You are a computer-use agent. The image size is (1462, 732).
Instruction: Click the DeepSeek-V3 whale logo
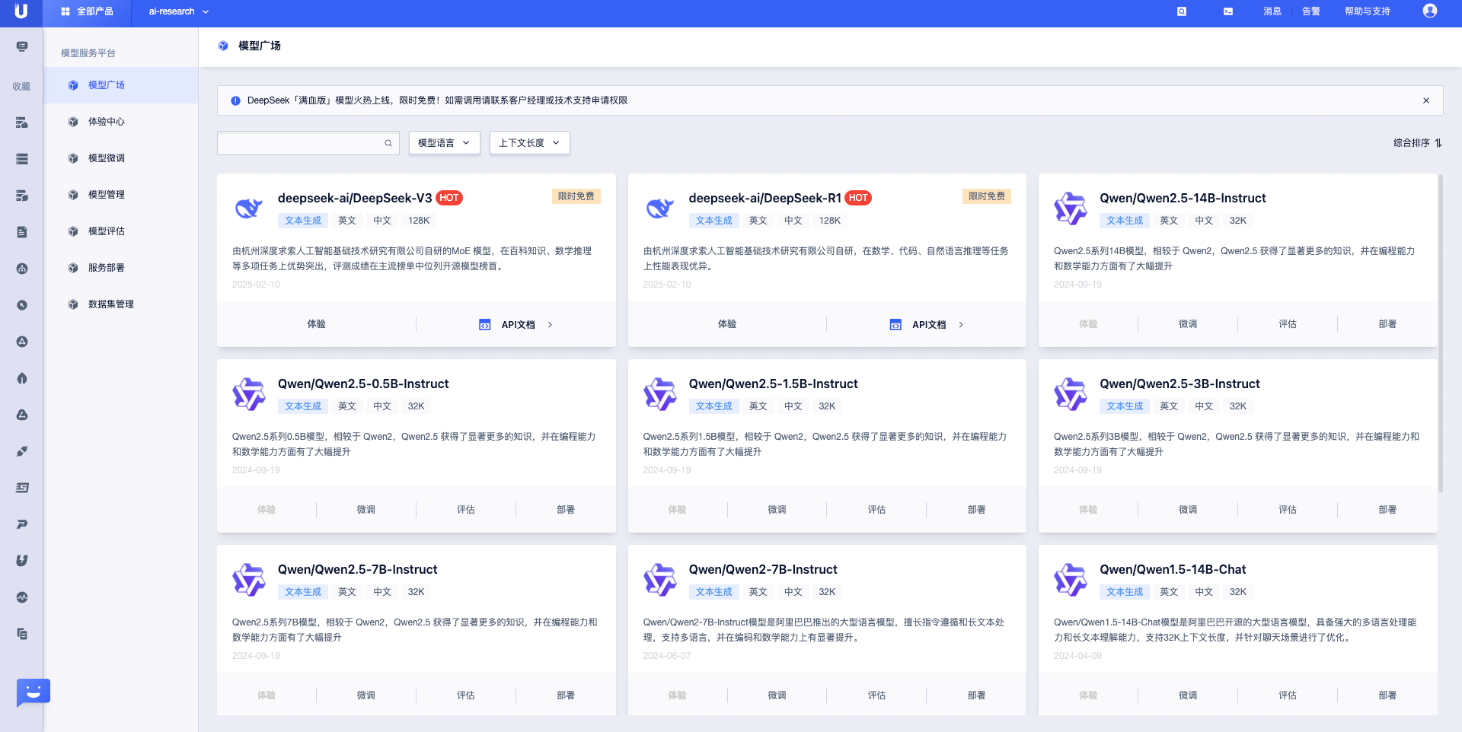248,208
